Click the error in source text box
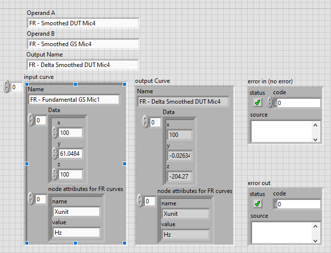The width and height of the screenshot is (331, 253). pyautogui.click(x=281, y=131)
